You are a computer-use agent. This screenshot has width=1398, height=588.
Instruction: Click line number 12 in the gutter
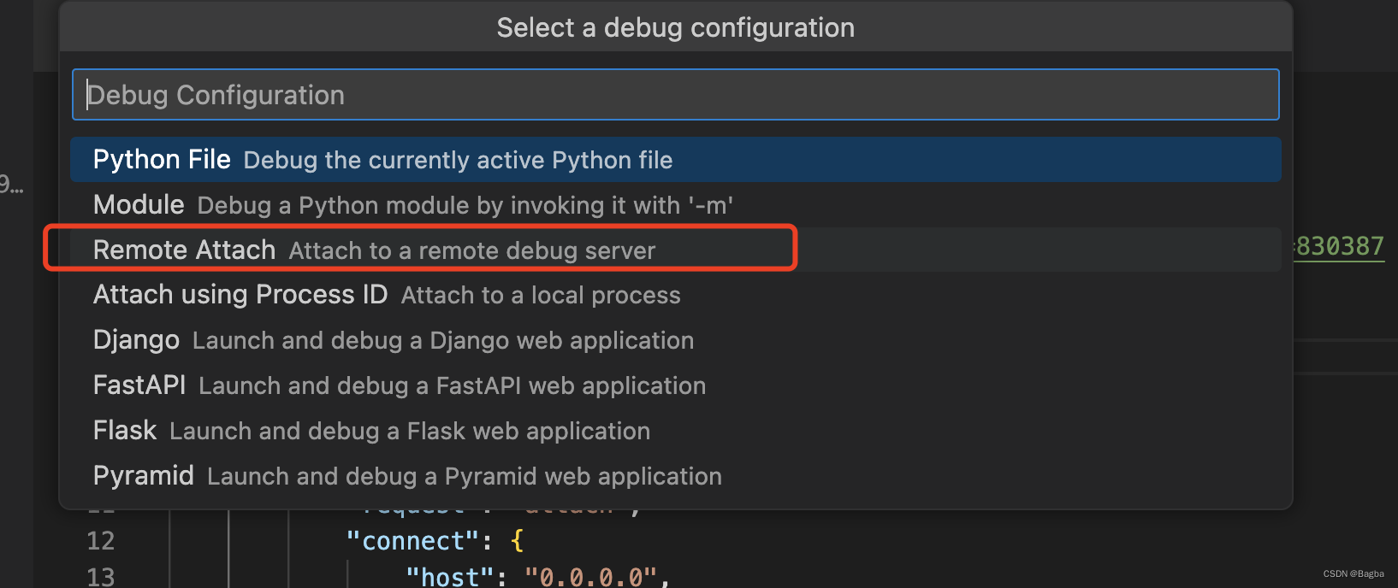(x=101, y=541)
